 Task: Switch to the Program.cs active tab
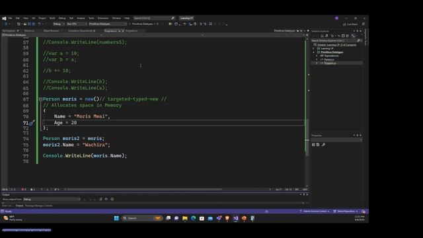pyautogui.click(x=110, y=31)
